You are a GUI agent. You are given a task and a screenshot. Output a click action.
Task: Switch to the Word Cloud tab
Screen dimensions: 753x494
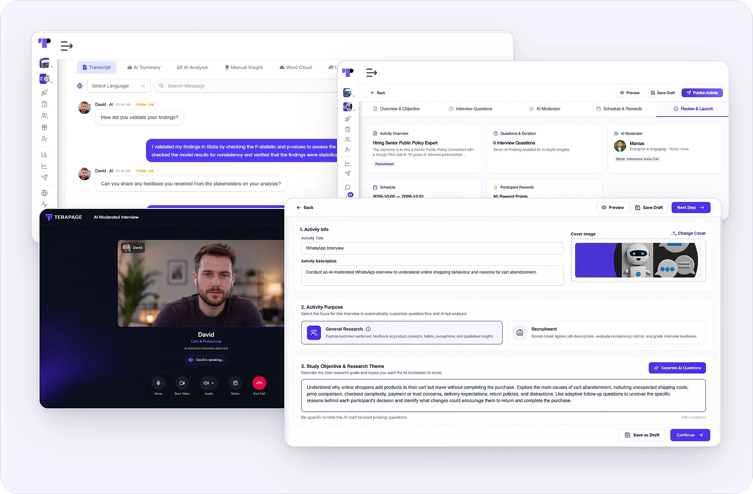click(296, 67)
